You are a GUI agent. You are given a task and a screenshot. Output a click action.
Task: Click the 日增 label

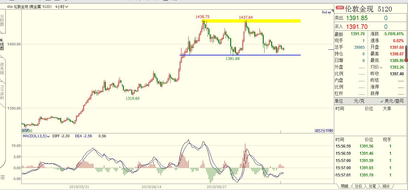(x=339, y=61)
